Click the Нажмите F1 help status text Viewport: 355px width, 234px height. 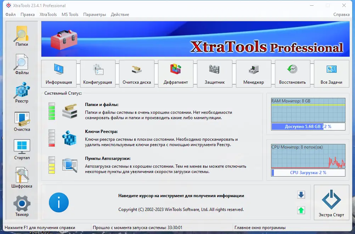[40, 227]
